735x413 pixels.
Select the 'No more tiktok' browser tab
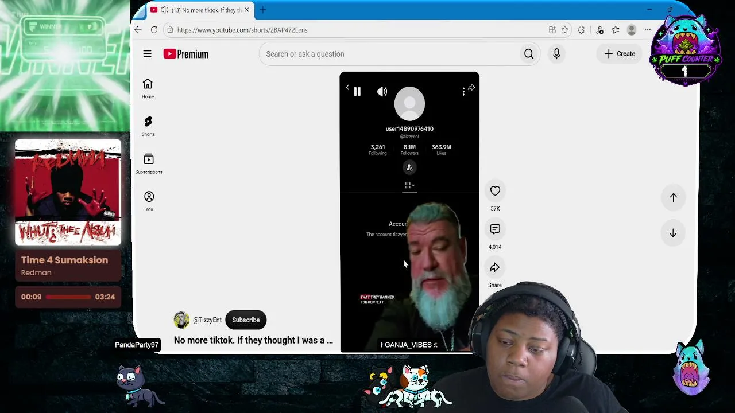coord(199,10)
